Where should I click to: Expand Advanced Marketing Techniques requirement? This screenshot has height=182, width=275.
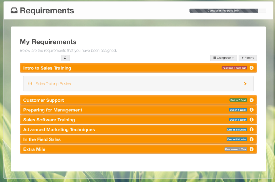point(138,129)
